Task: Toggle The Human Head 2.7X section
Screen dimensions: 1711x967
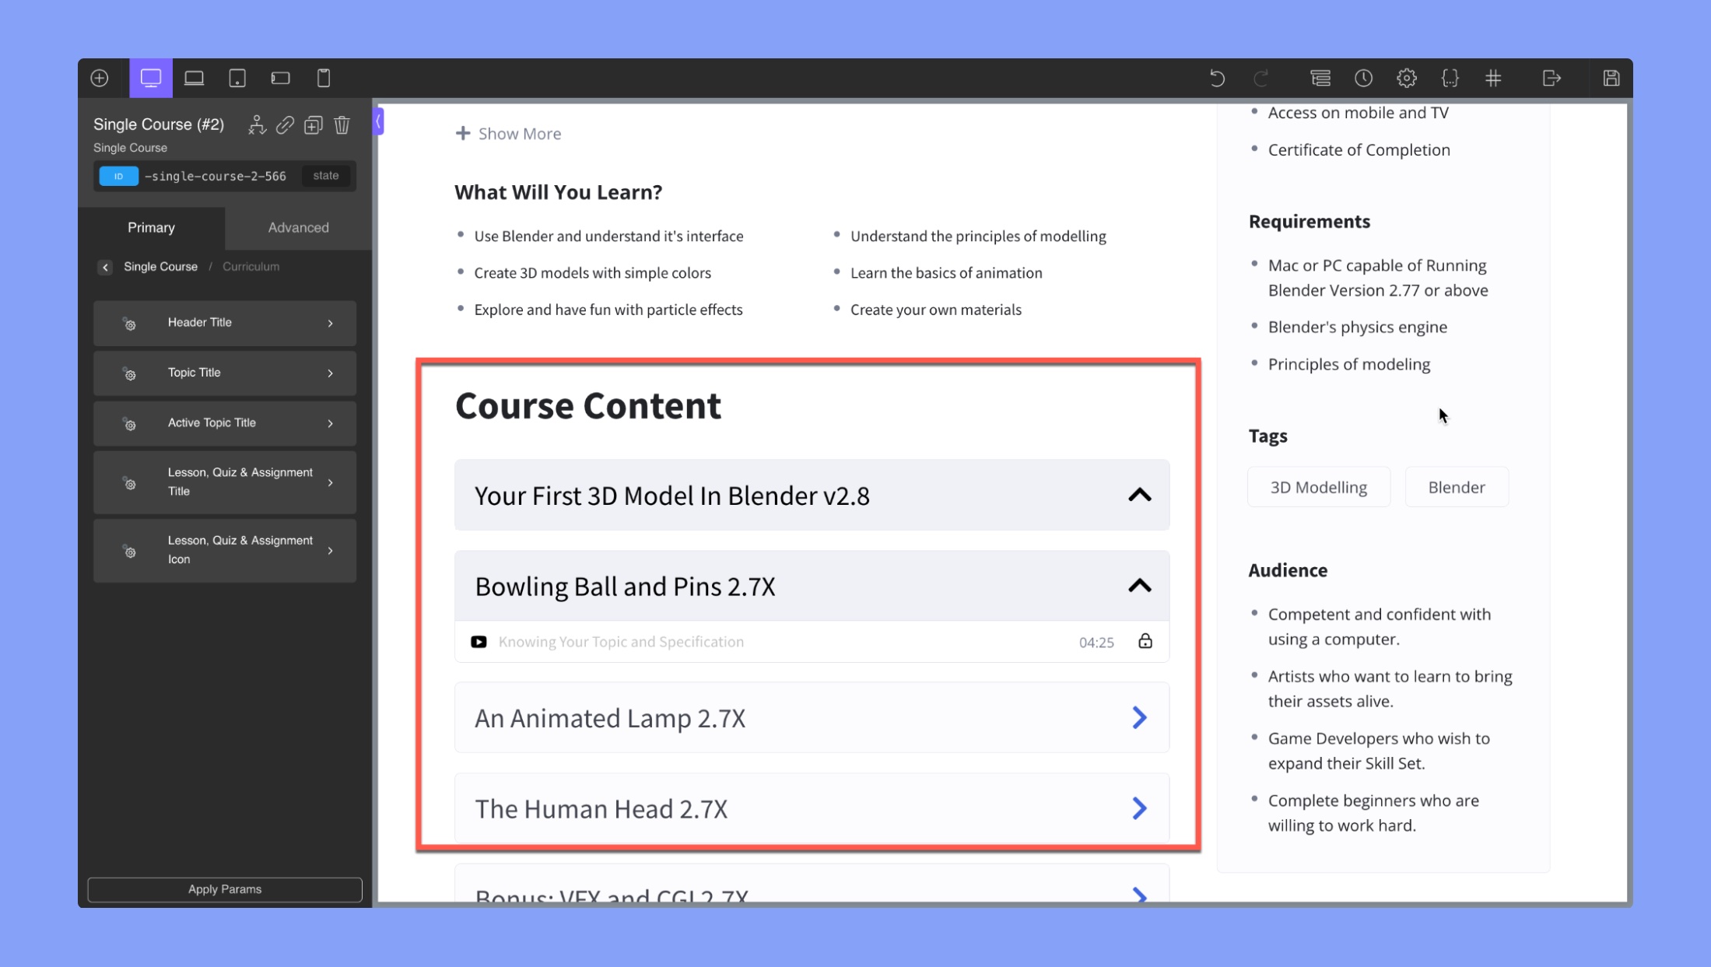Action: (x=1138, y=808)
